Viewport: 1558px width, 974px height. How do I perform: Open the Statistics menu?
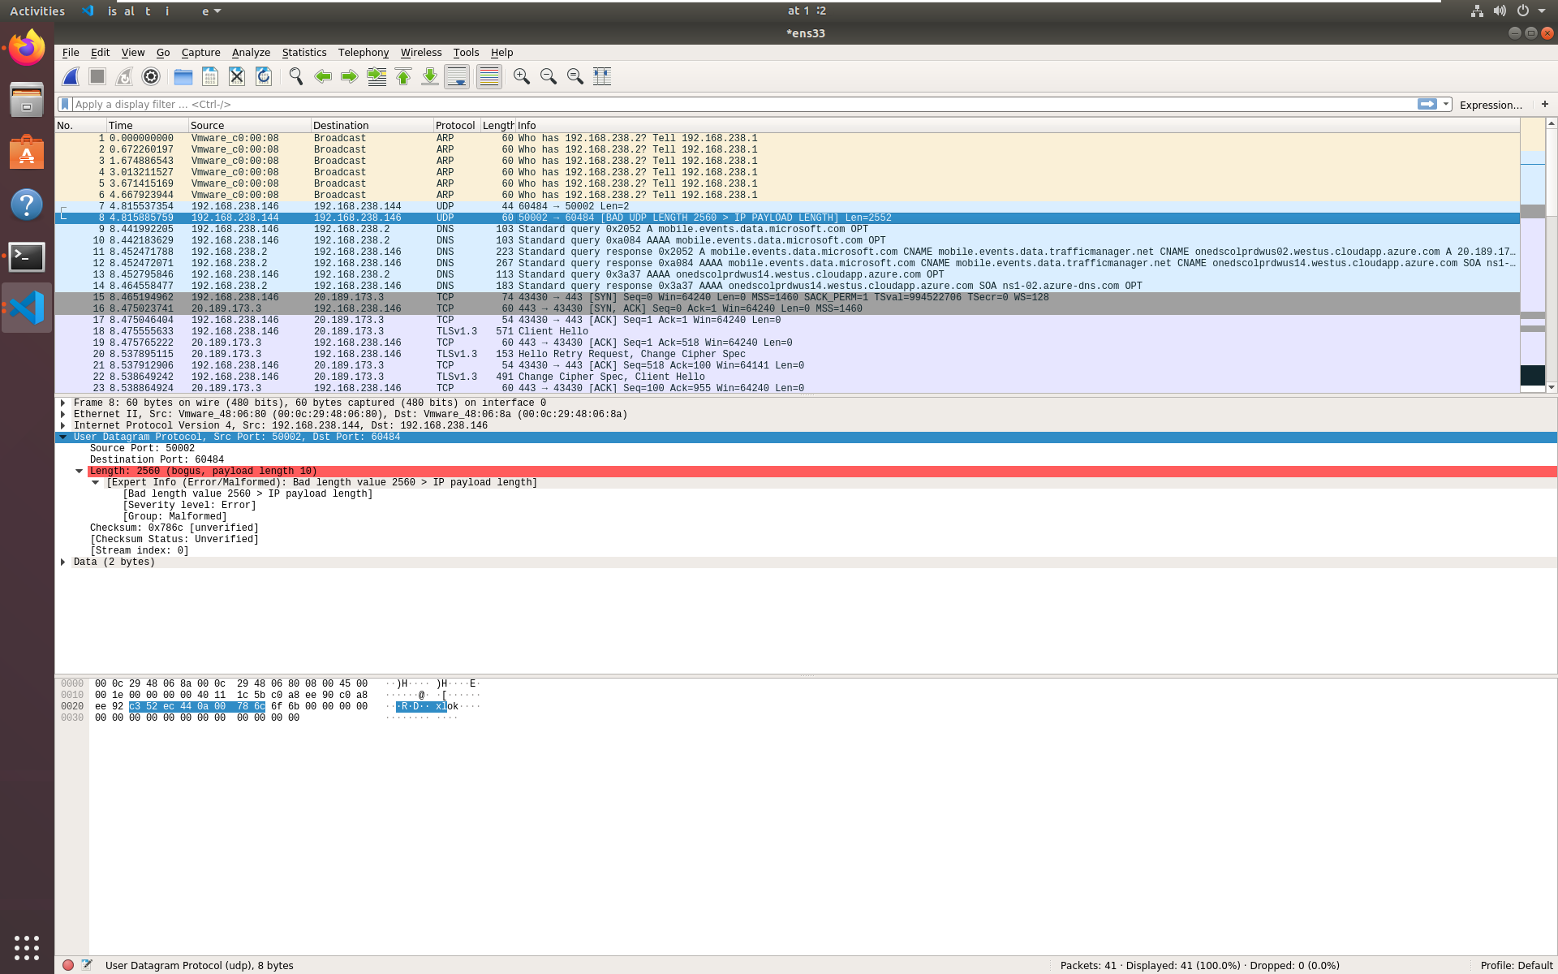[303, 52]
